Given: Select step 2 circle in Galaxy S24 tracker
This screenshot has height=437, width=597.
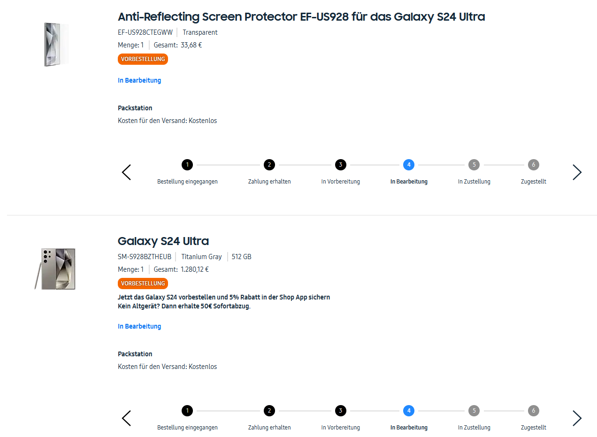Looking at the screenshot, I should [x=269, y=411].
